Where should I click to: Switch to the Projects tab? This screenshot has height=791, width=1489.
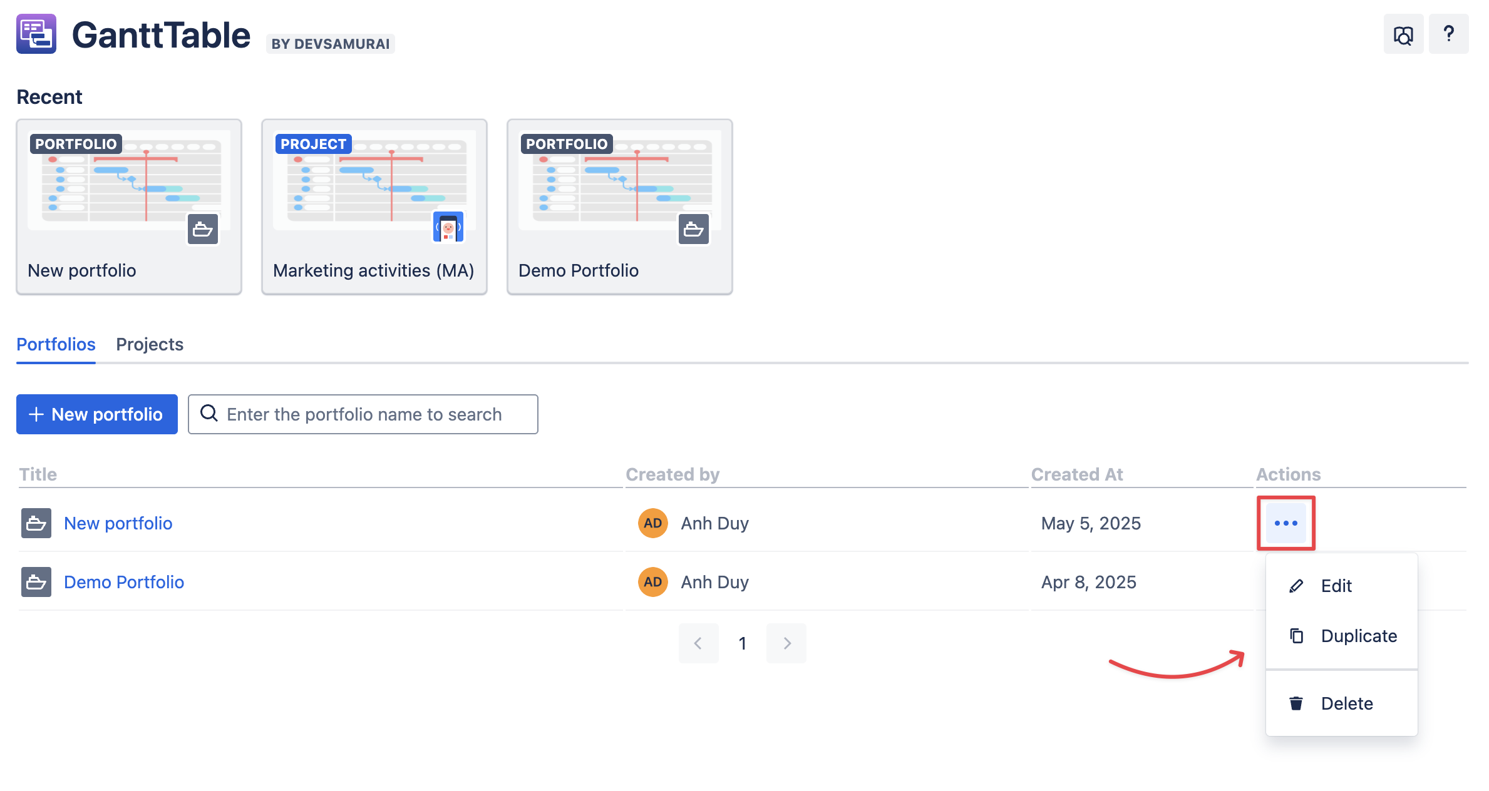[150, 344]
